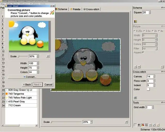
Task: Select the eyedropper tool in Tools panel
Action: [x=154, y=125]
